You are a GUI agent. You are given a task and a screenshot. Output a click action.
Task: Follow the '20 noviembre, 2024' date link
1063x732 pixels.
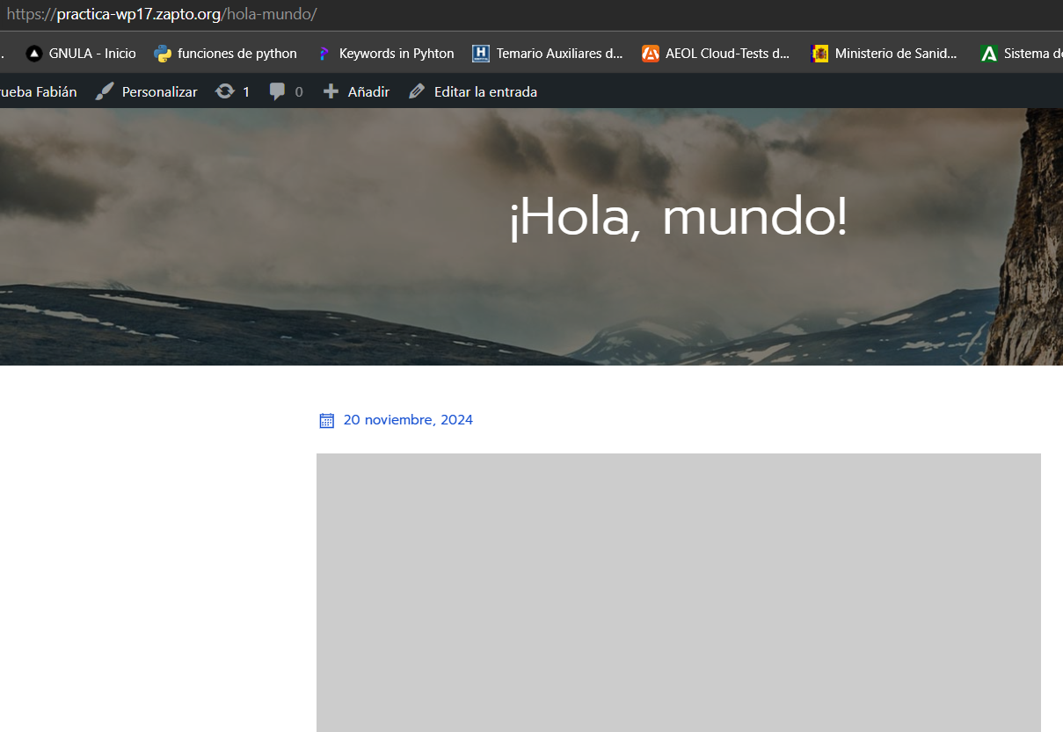coord(408,420)
